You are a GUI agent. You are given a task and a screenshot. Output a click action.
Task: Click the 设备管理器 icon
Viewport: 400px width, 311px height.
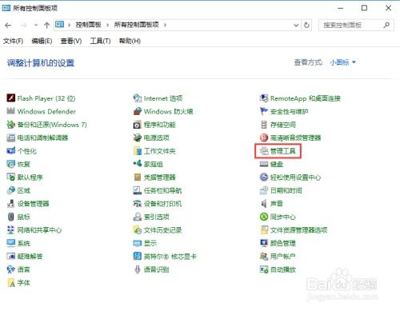pos(11,204)
